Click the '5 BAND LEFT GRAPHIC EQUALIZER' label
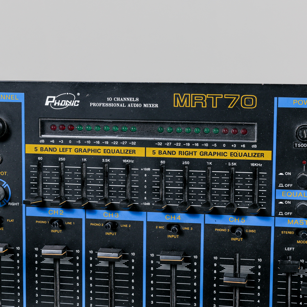Image resolution: width=307 pixels, height=307 pixels. (85, 150)
